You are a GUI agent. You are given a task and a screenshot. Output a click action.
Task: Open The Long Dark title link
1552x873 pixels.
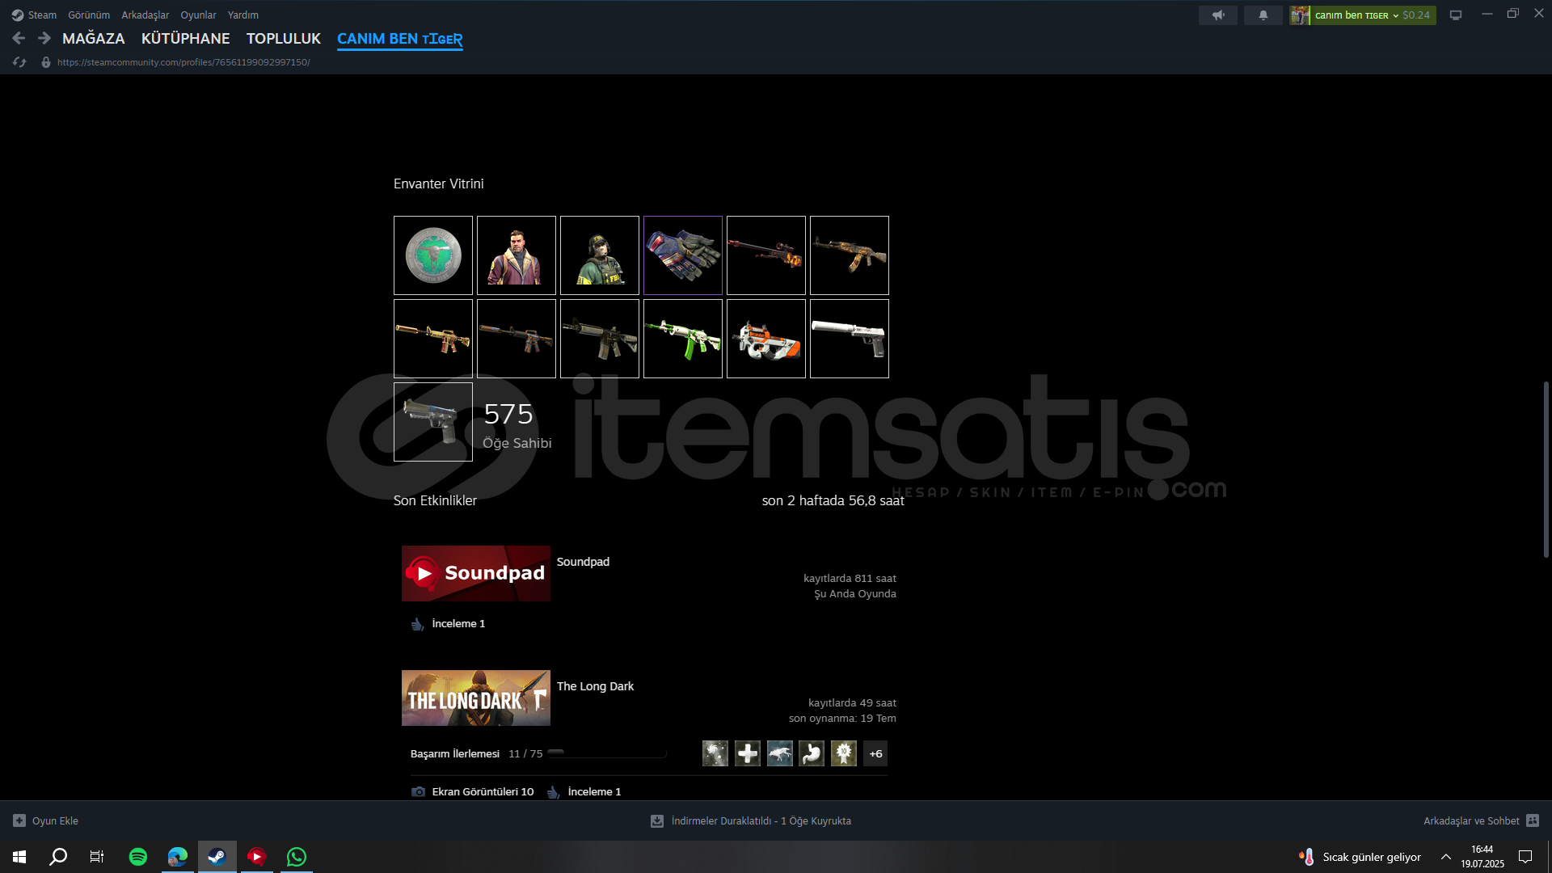(595, 686)
